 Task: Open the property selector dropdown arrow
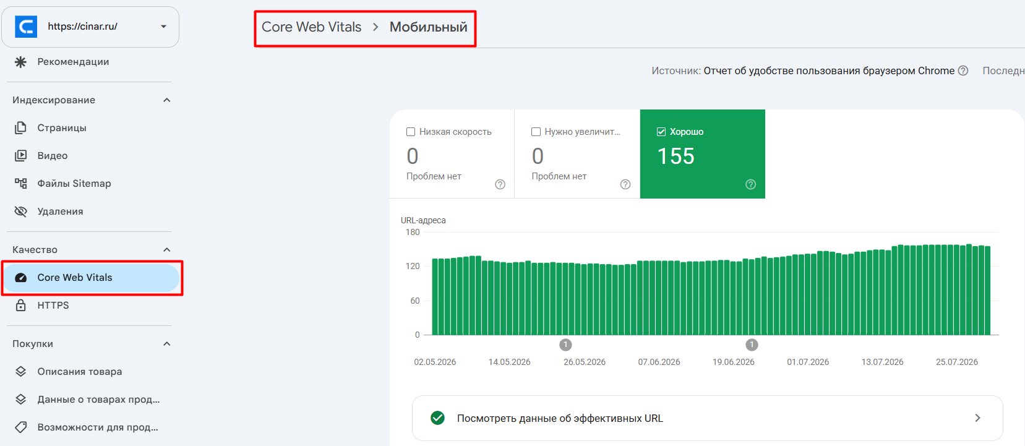tap(163, 27)
